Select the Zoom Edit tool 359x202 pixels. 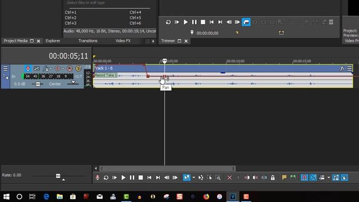(x=218, y=177)
